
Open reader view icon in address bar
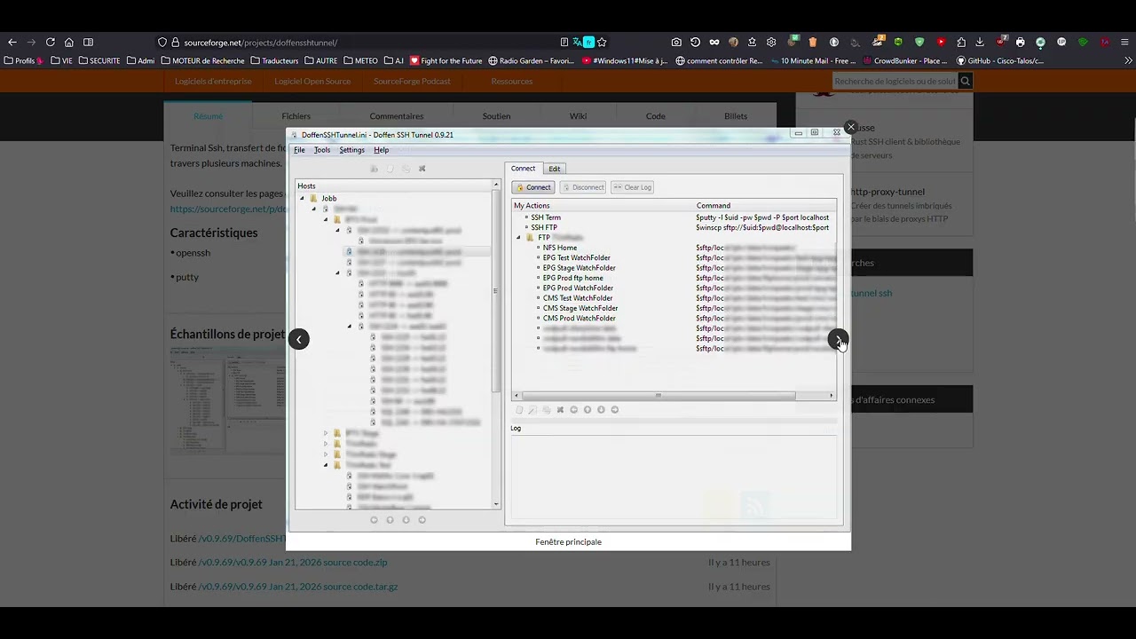coord(564,42)
